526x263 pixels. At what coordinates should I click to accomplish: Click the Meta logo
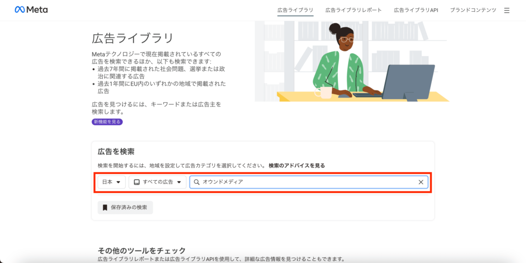pos(31,10)
